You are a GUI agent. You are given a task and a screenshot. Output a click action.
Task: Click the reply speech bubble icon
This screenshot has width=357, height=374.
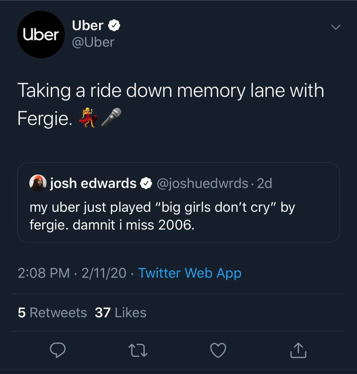57,351
